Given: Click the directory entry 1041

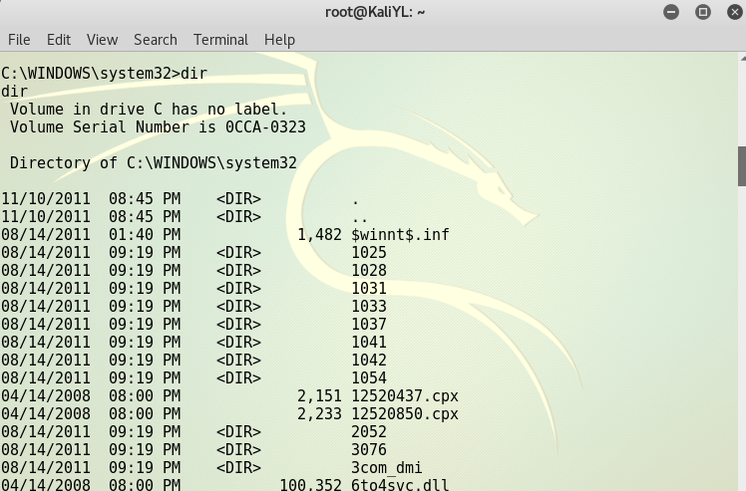Looking at the screenshot, I should tap(369, 343).
